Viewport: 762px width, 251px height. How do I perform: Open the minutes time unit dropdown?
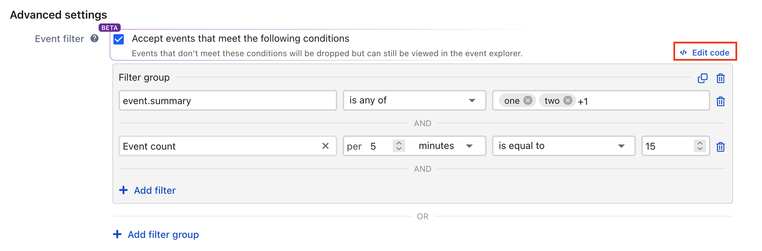tap(445, 146)
